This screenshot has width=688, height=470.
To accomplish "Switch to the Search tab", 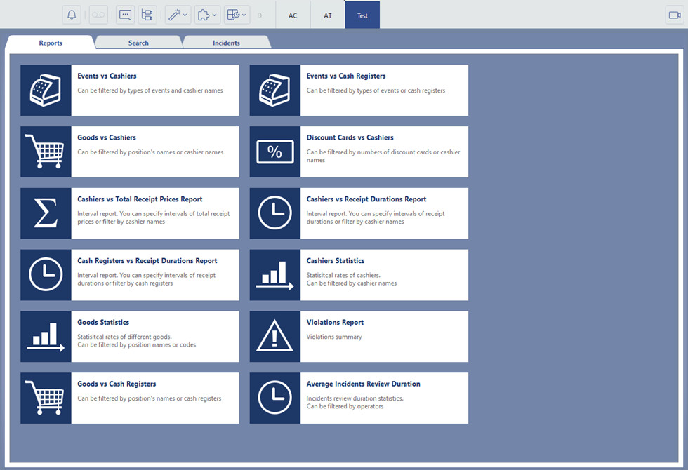I will click(x=138, y=43).
